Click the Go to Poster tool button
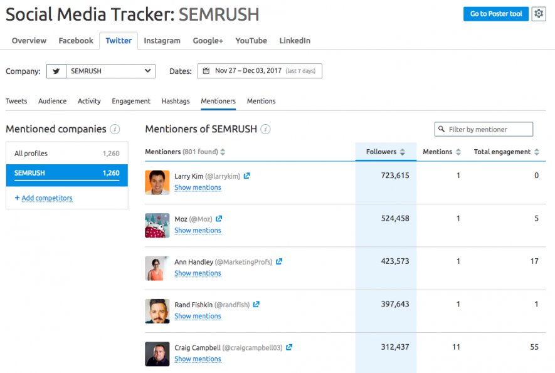555x373 pixels. pyautogui.click(x=496, y=14)
